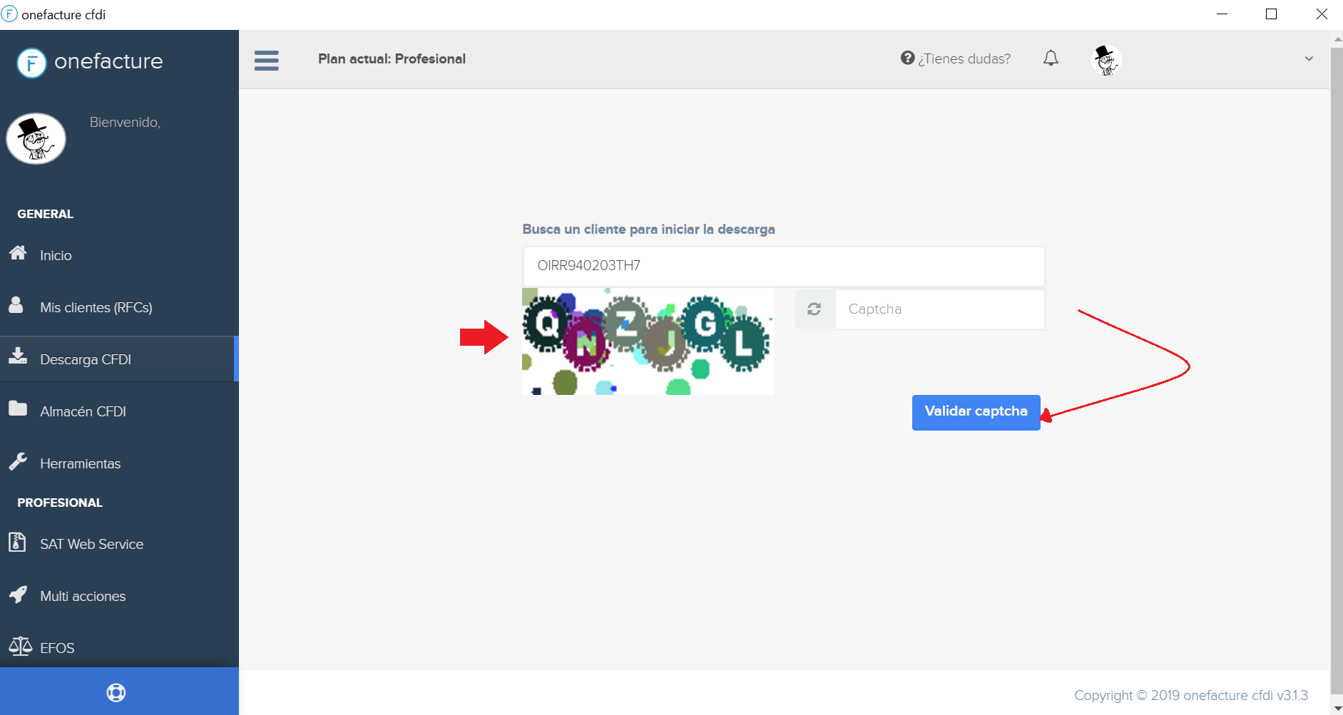Click the Multi acciones rocket icon
The image size is (1343, 715).
(x=18, y=595)
